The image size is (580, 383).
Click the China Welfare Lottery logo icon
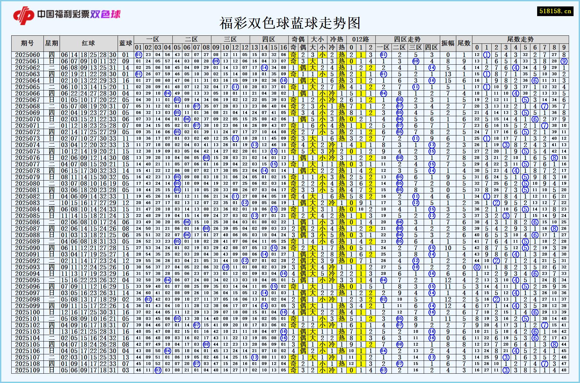tap(24, 14)
